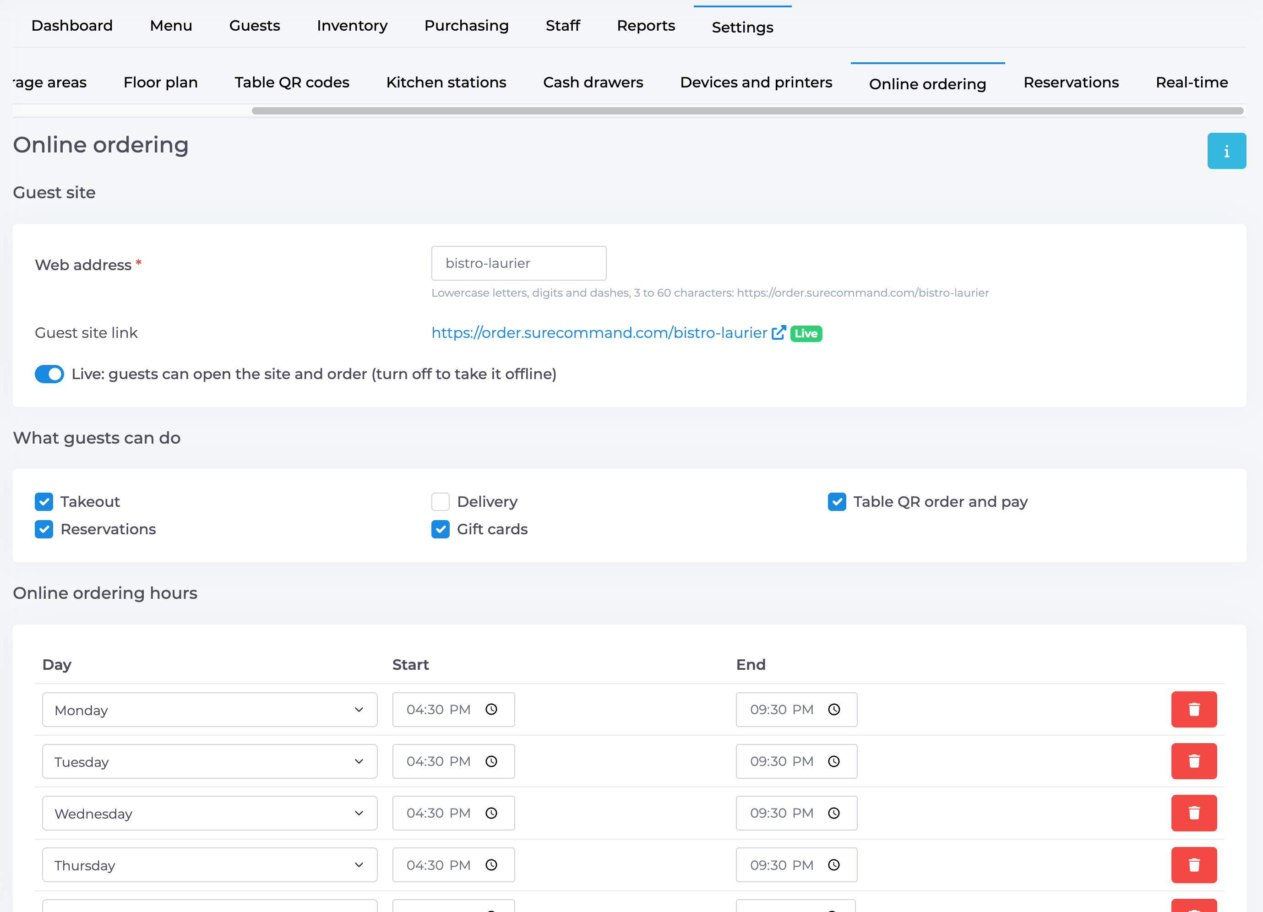Open the Wednesday day selector
The width and height of the screenshot is (1263, 912).
[210, 813]
